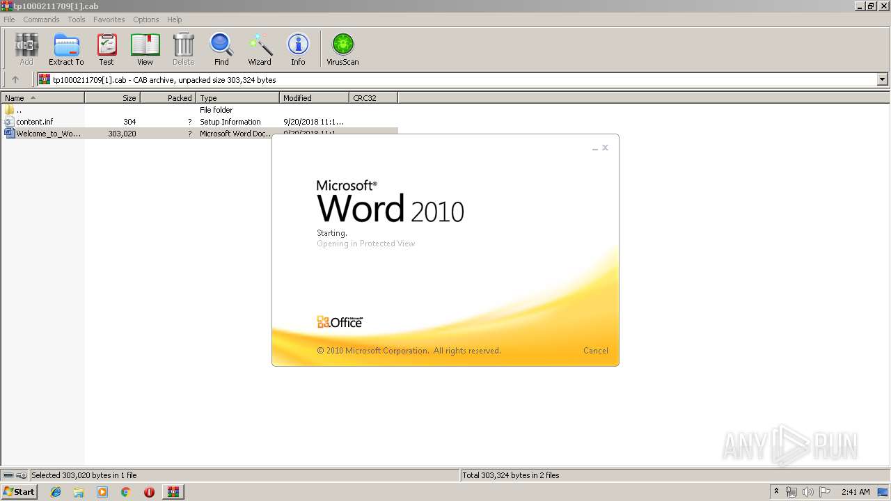Expand the archive path dropdown
The height and width of the screenshot is (501, 891).
pos(882,79)
